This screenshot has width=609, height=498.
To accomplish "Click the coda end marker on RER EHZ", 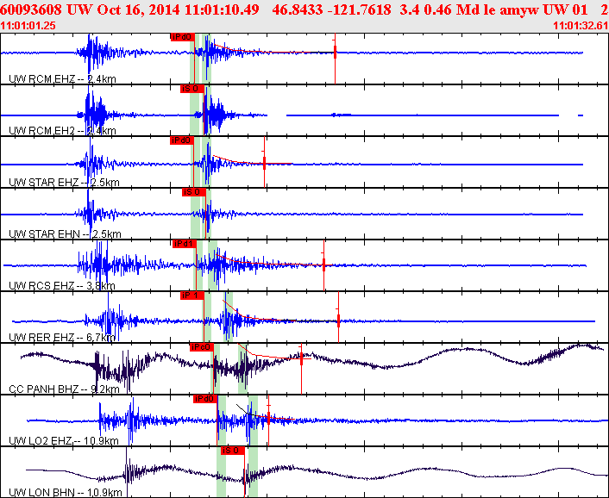I will [338, 321].
